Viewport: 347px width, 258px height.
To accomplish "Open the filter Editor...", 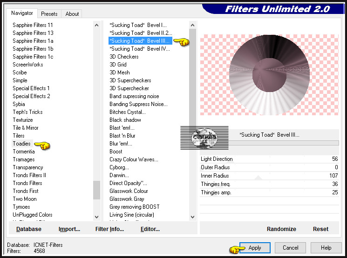I will point(150,229).
